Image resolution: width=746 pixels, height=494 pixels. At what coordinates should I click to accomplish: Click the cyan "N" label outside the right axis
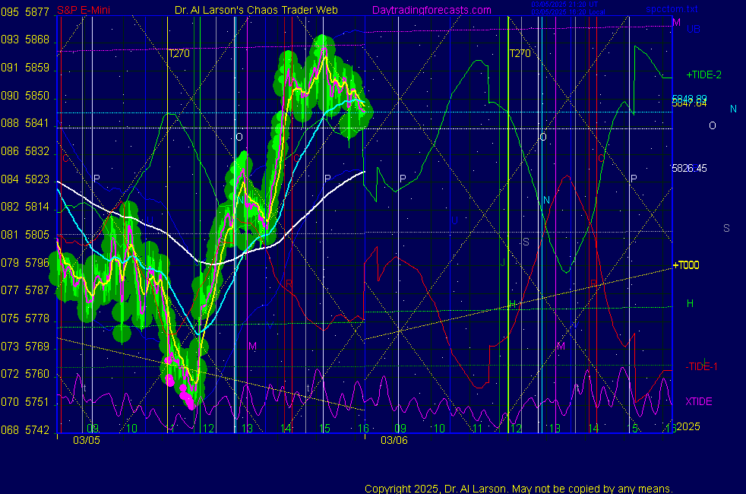coord(733,109)
